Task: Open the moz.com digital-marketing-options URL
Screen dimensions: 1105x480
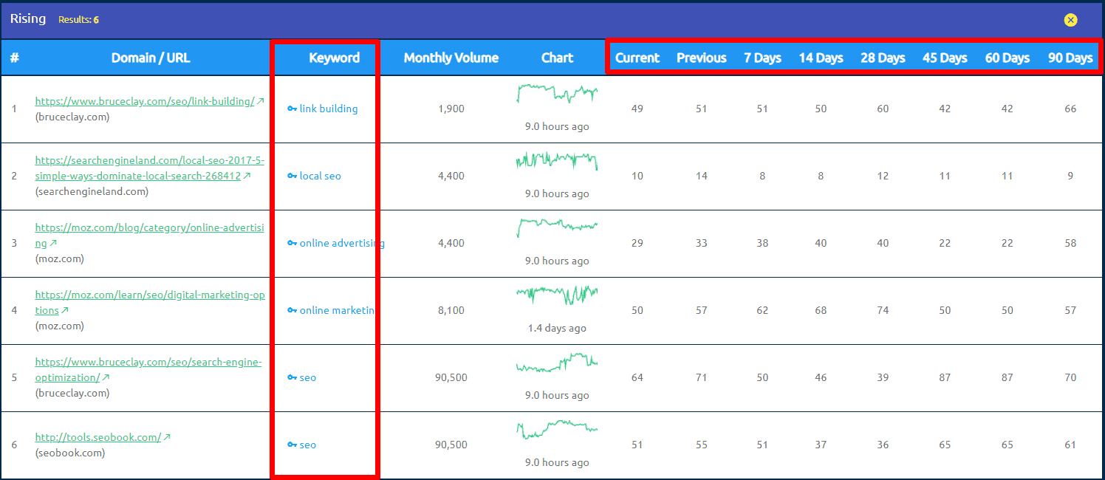Action: tap(149, 303)
